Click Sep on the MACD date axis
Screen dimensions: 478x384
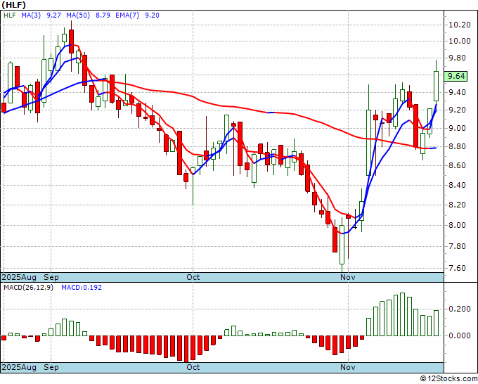(51, 367)
